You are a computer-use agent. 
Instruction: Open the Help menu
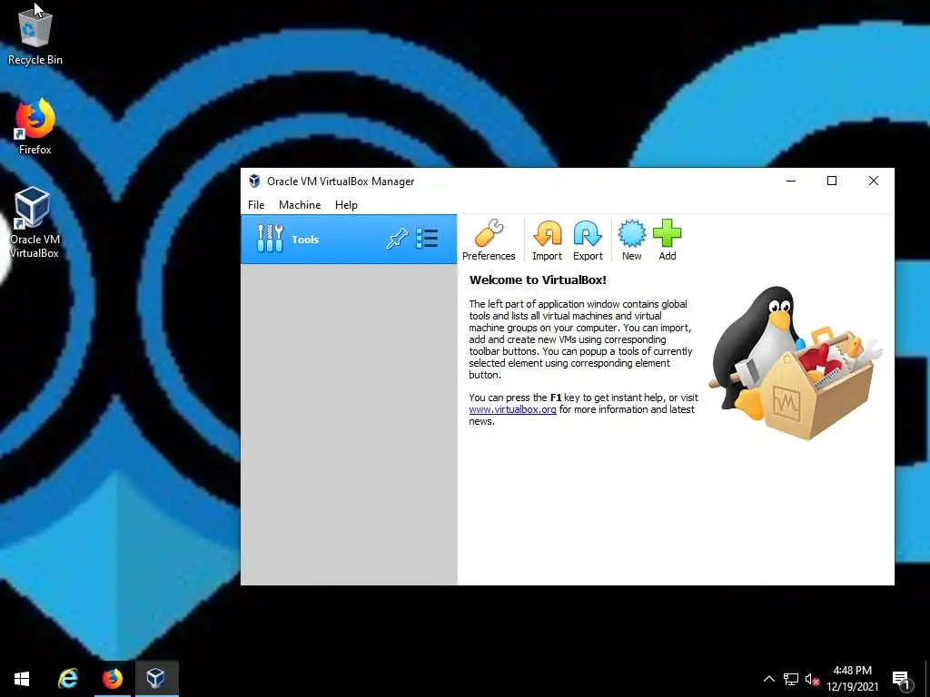(x=346, y=205)
